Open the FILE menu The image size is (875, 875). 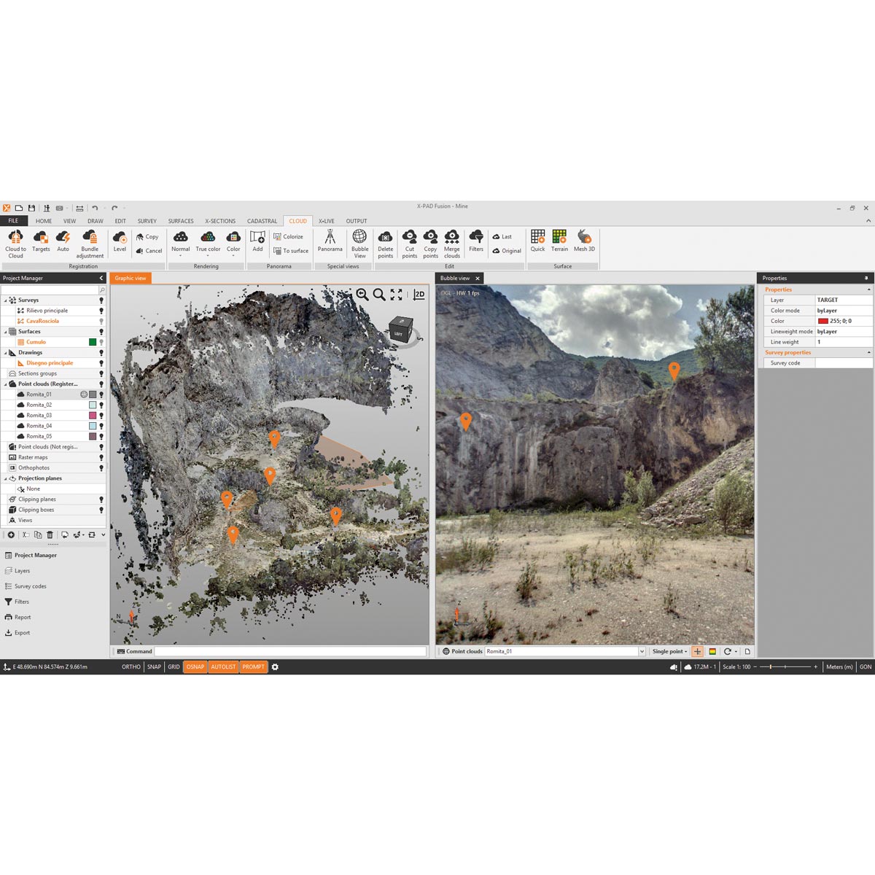[x=13, y=221]
